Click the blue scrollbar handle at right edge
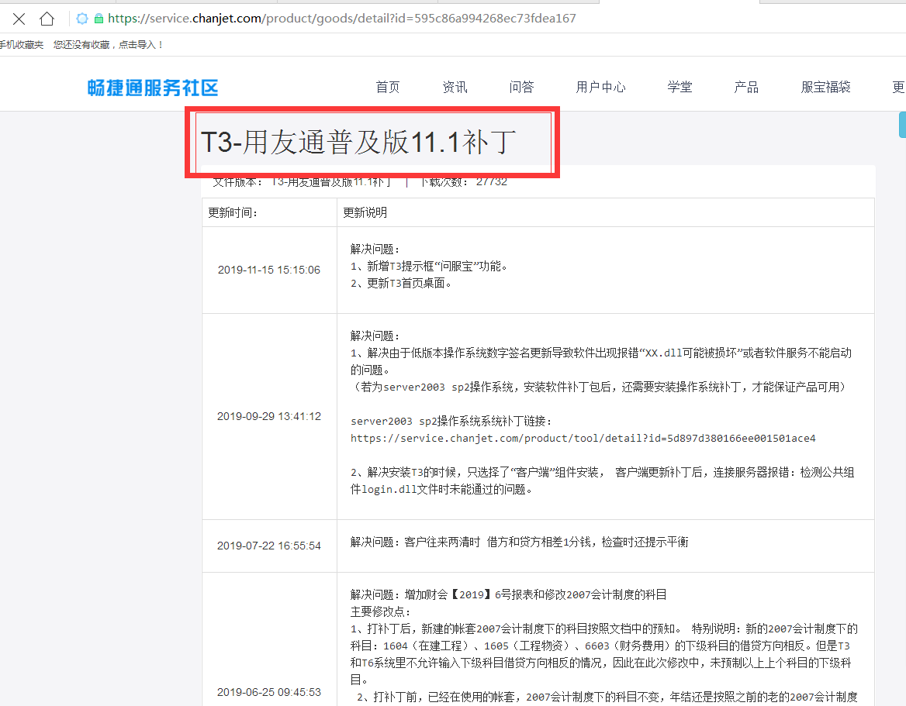 pos(902,125)
